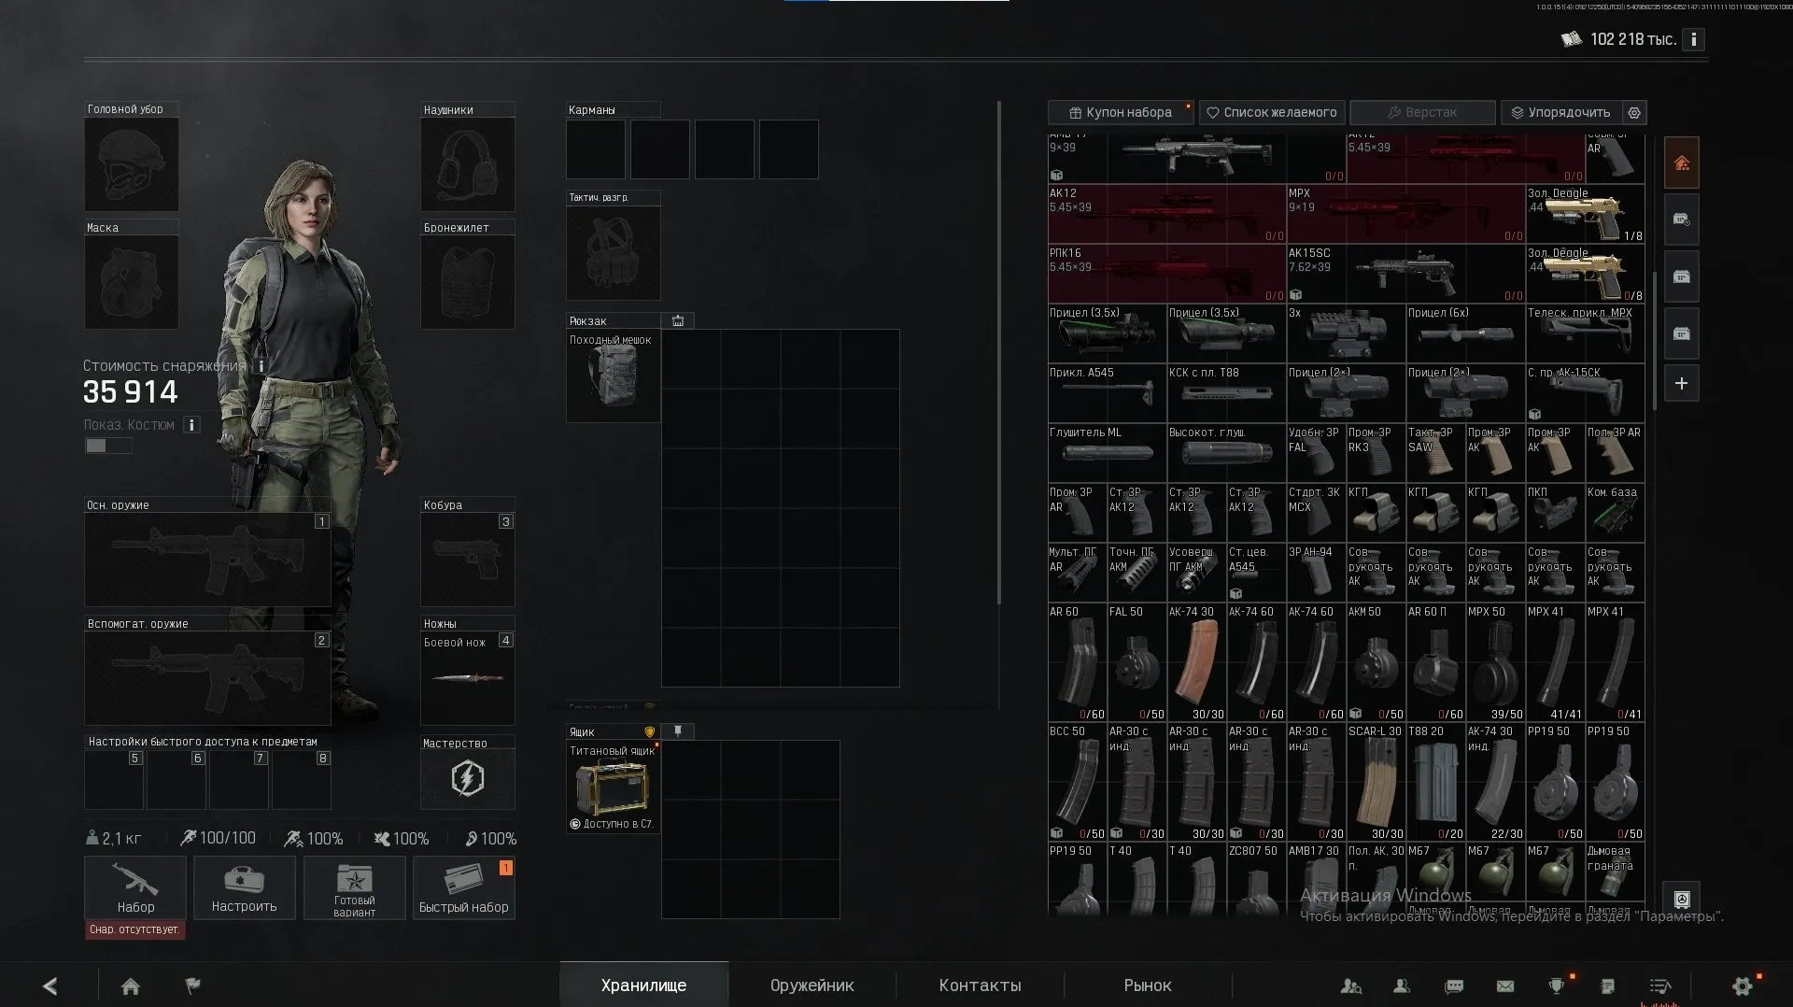This screenshot has width=1793, height=1007.
Task: Select the timed storage crate icon in sidebar
Action: pos(1681,220)
